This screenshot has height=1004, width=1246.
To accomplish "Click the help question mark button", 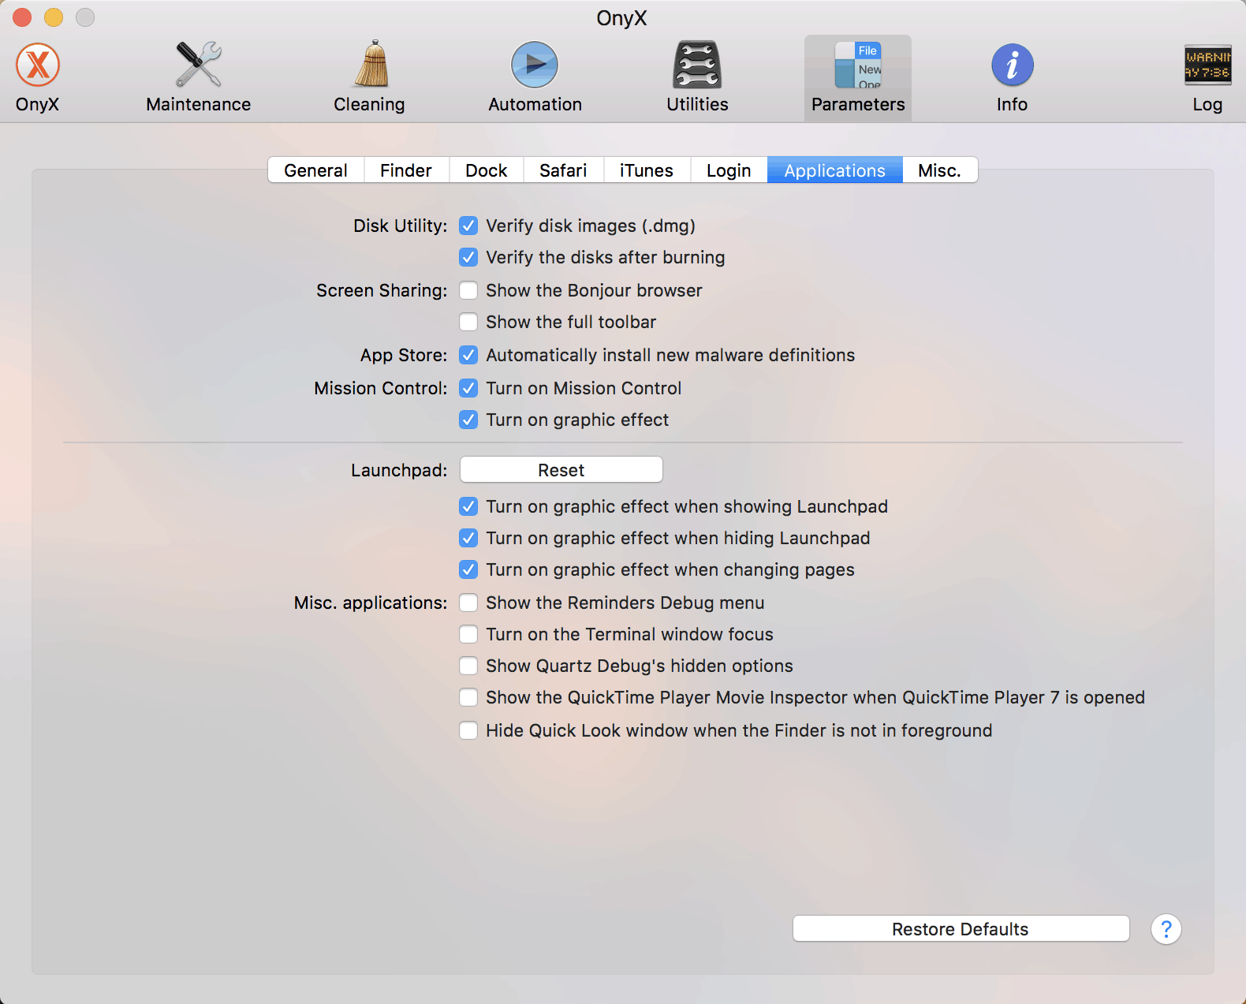I will coord(1166,929).
